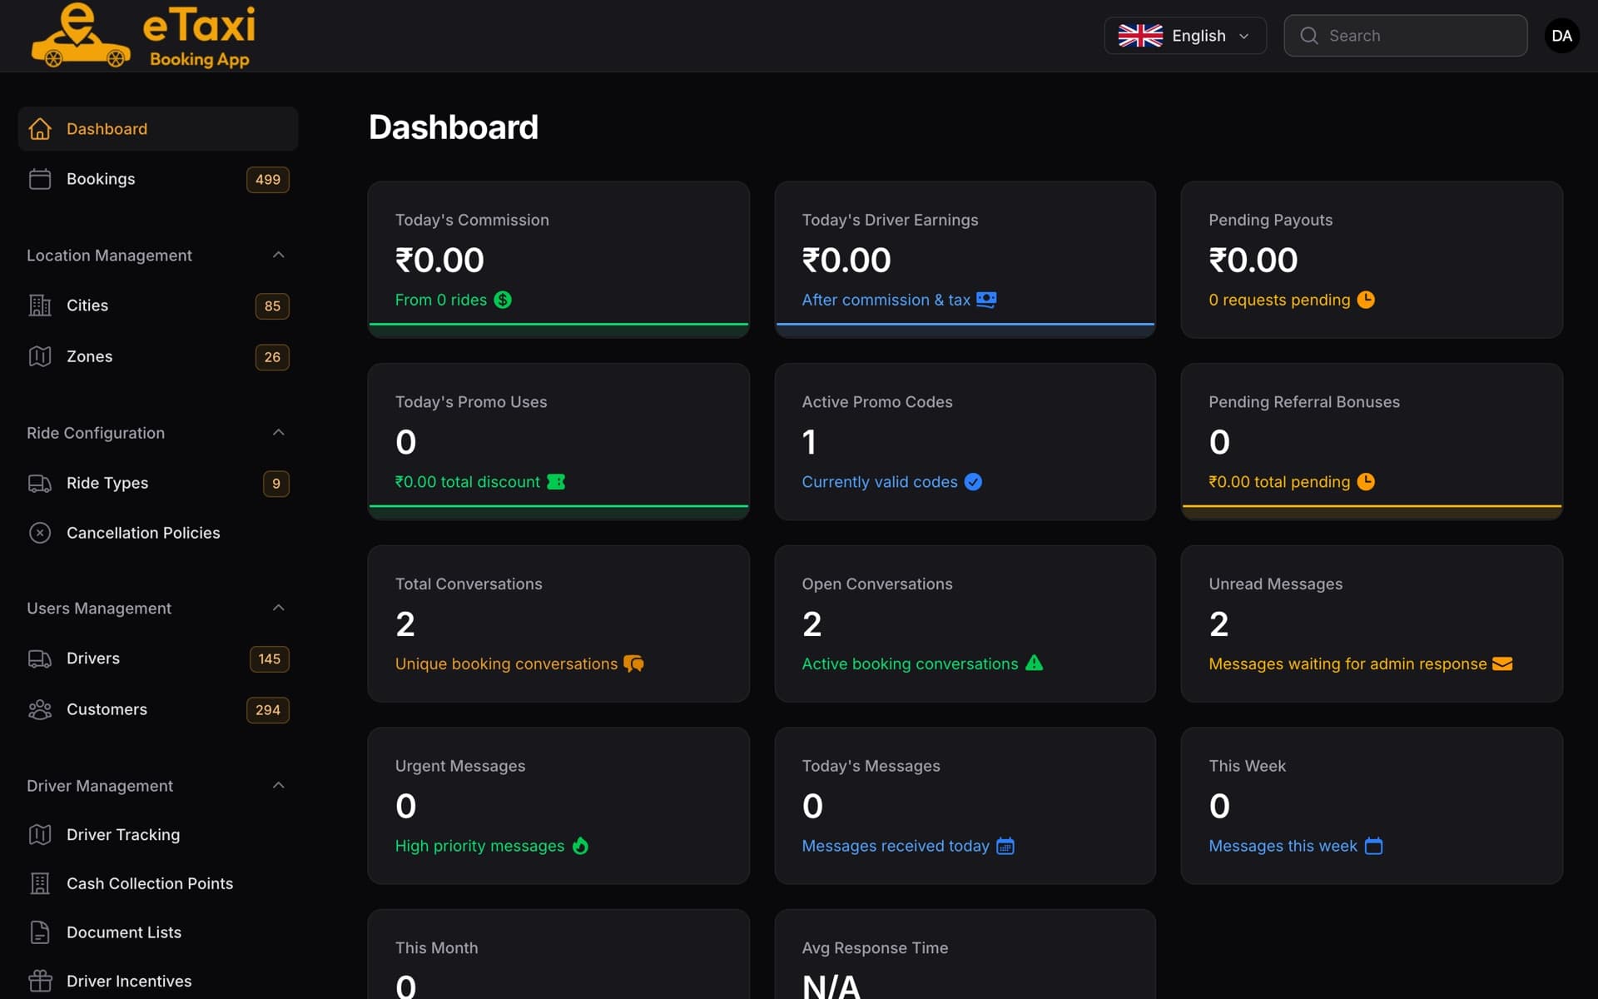Viewport: 1598px width, 999px height.
Task: Click 'Messages waiting for admin response' text
Action: (x=1347, y=664)
